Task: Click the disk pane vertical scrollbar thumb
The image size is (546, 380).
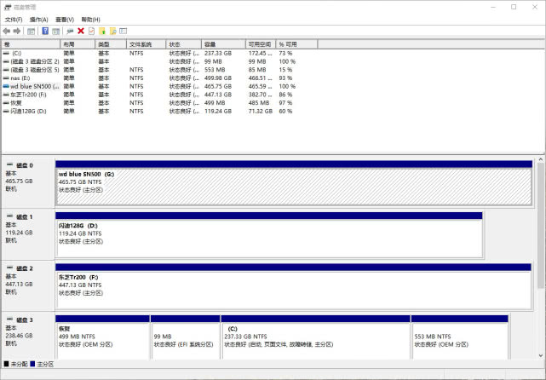Action: 541,226
